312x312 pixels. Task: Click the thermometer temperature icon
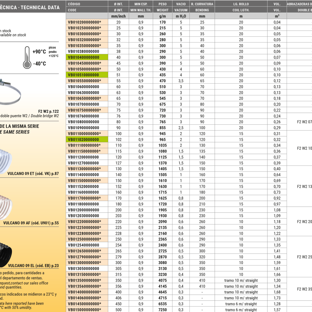tap(27, 57)
